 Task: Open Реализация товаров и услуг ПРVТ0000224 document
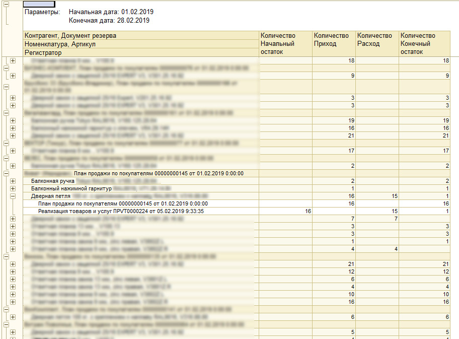[x=121, y=212]
